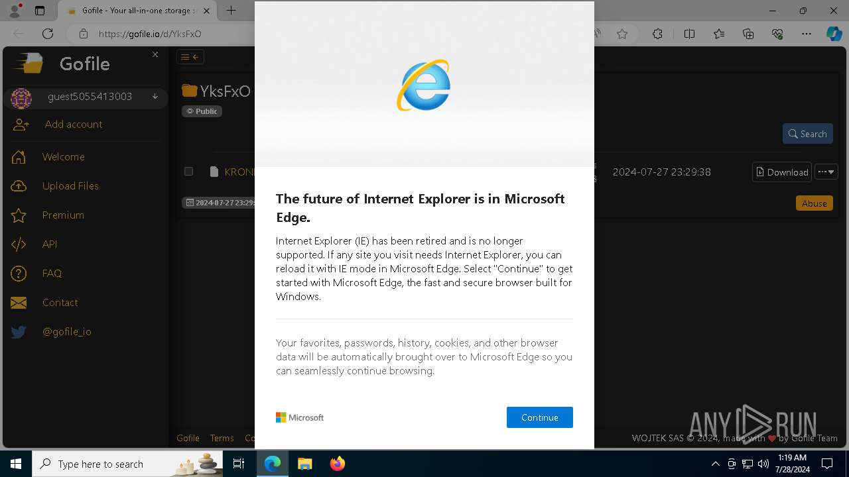Screen dimensions: 849x477
Task: Open the tab actions menu icon
Action: coord(40,11)
